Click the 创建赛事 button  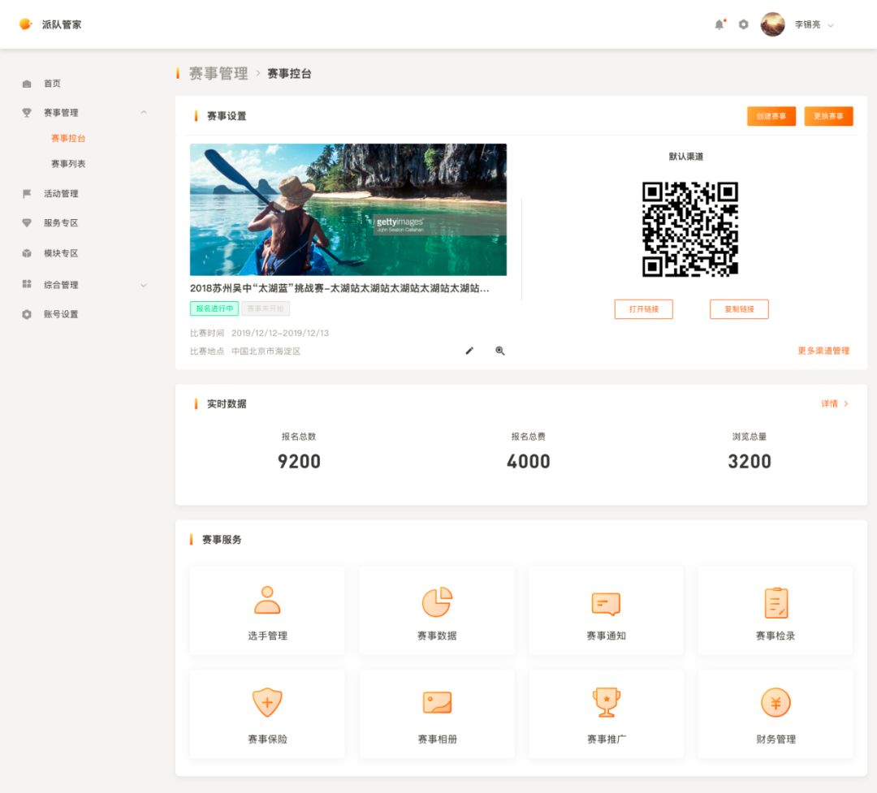pos(771,116)
